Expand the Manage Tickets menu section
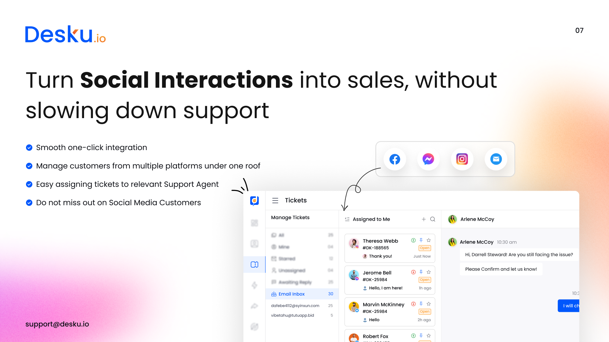The width and height of the screenshot is (609, 342). 290,217
